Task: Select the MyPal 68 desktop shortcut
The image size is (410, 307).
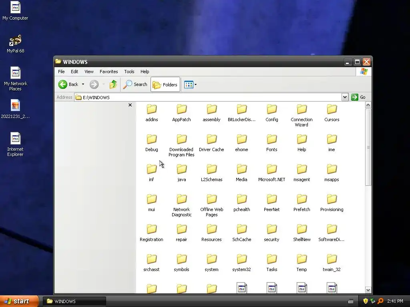Action: [16, 44]
